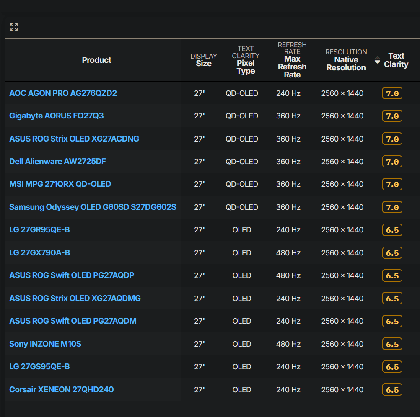Click 7.0 score badge for Gigabyte AORUS
Screen dimensions: 420x417
coord(392,116)
